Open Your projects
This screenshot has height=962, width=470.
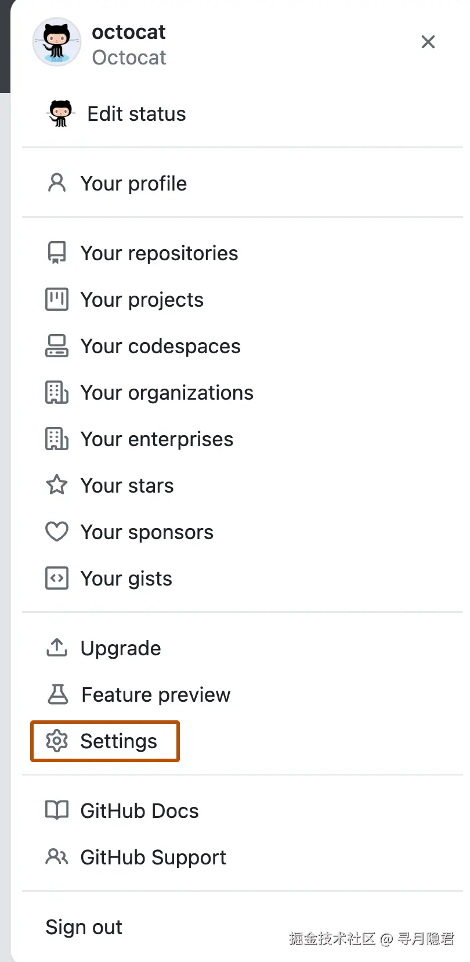coord(142,299)
